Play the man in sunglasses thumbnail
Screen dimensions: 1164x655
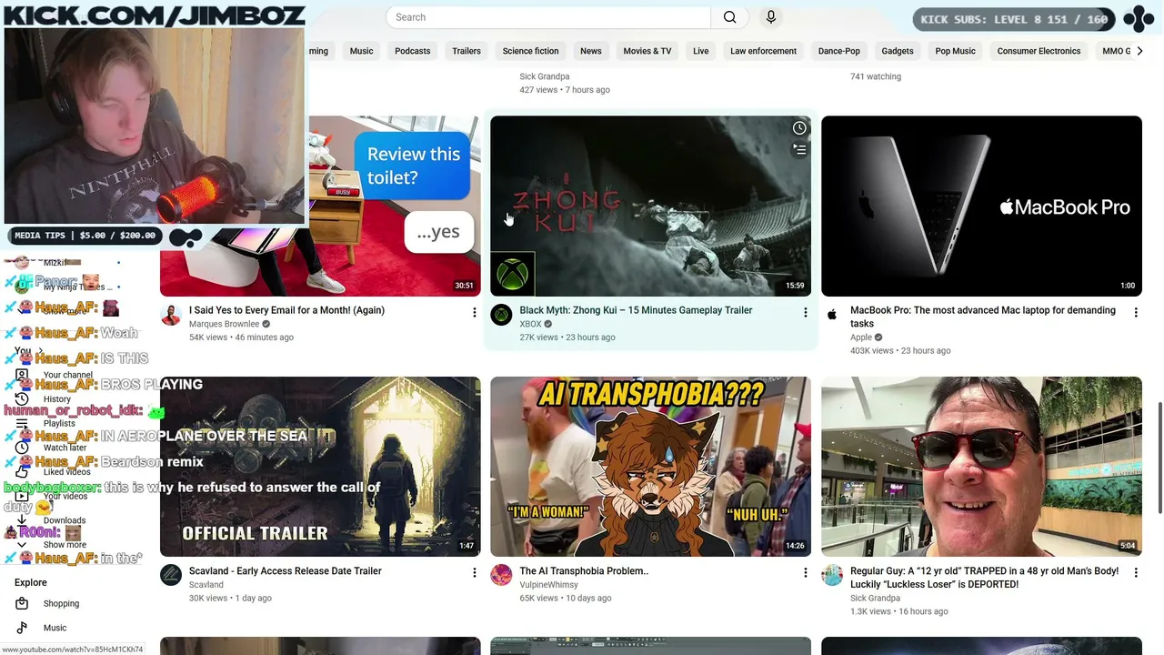click(981, 467)
